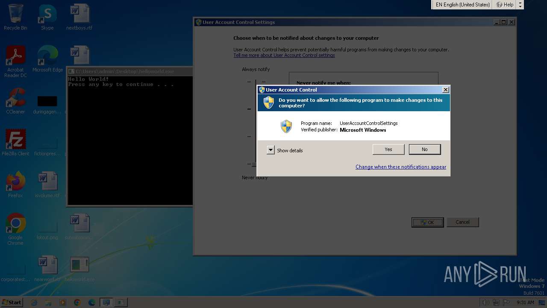Select the nextboys.rtf file icon

[79, 17]
